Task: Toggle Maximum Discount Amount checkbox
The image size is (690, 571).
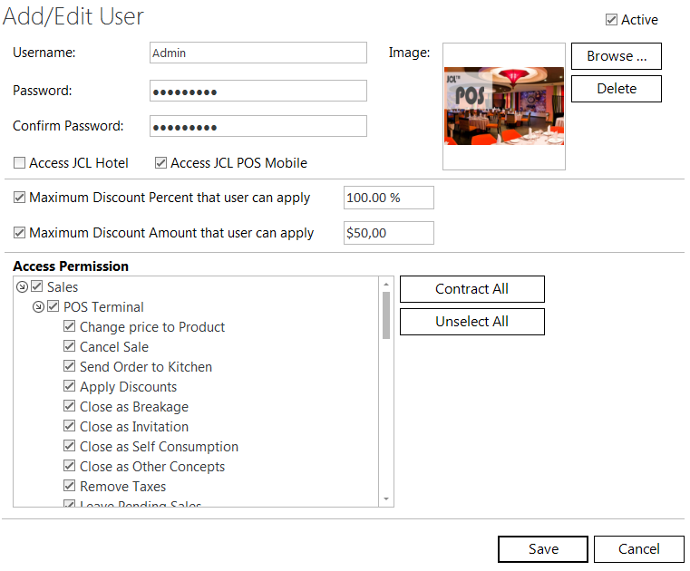Action: (20, 233)
